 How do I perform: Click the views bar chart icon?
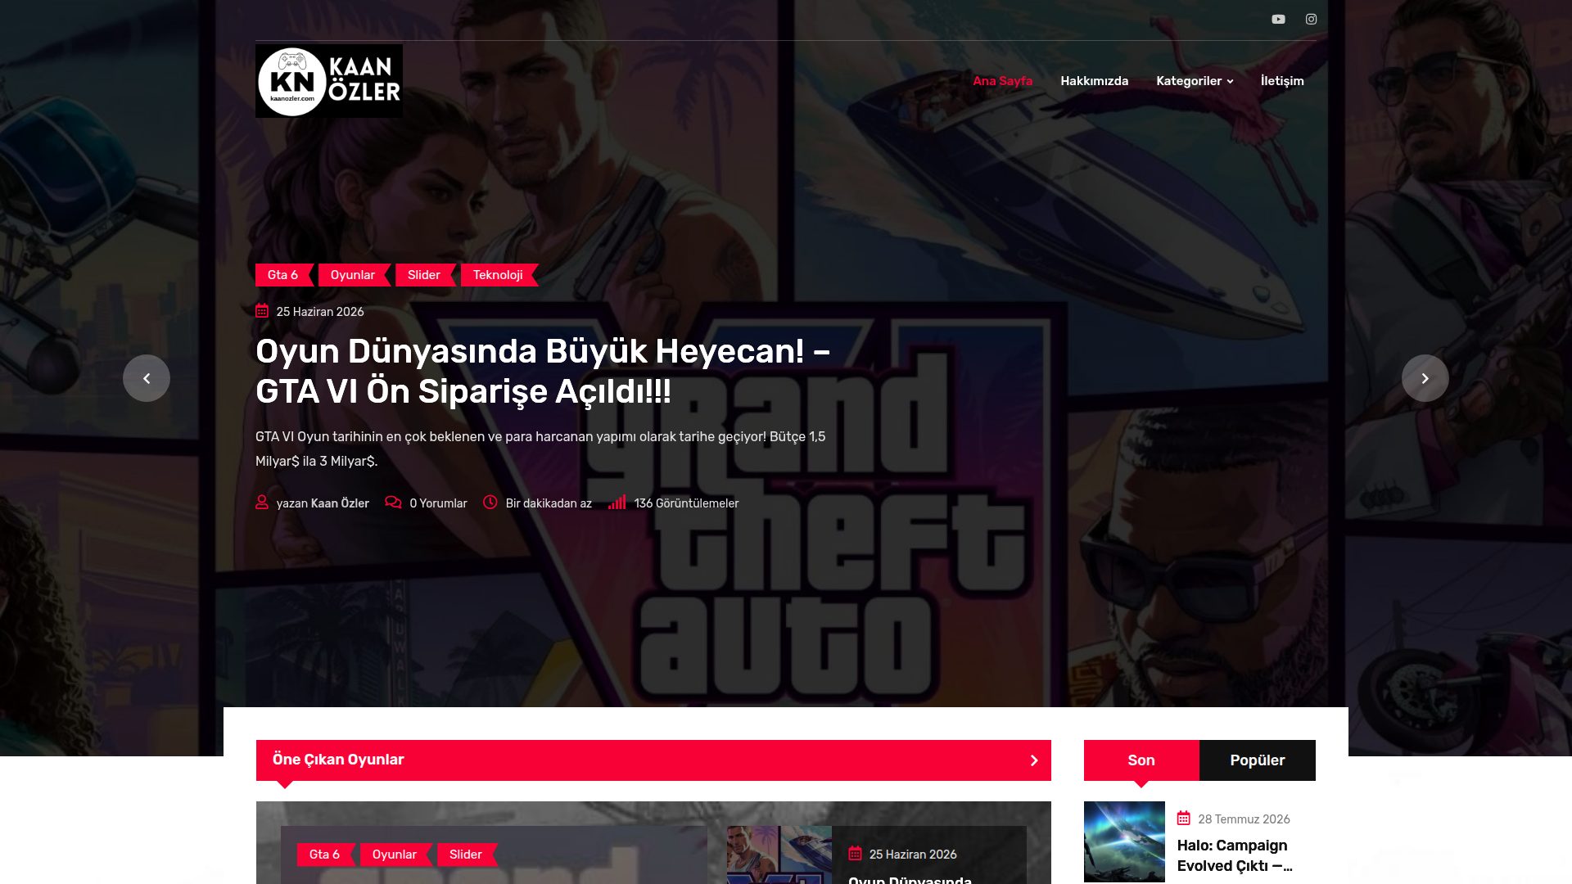click(617, 502)
